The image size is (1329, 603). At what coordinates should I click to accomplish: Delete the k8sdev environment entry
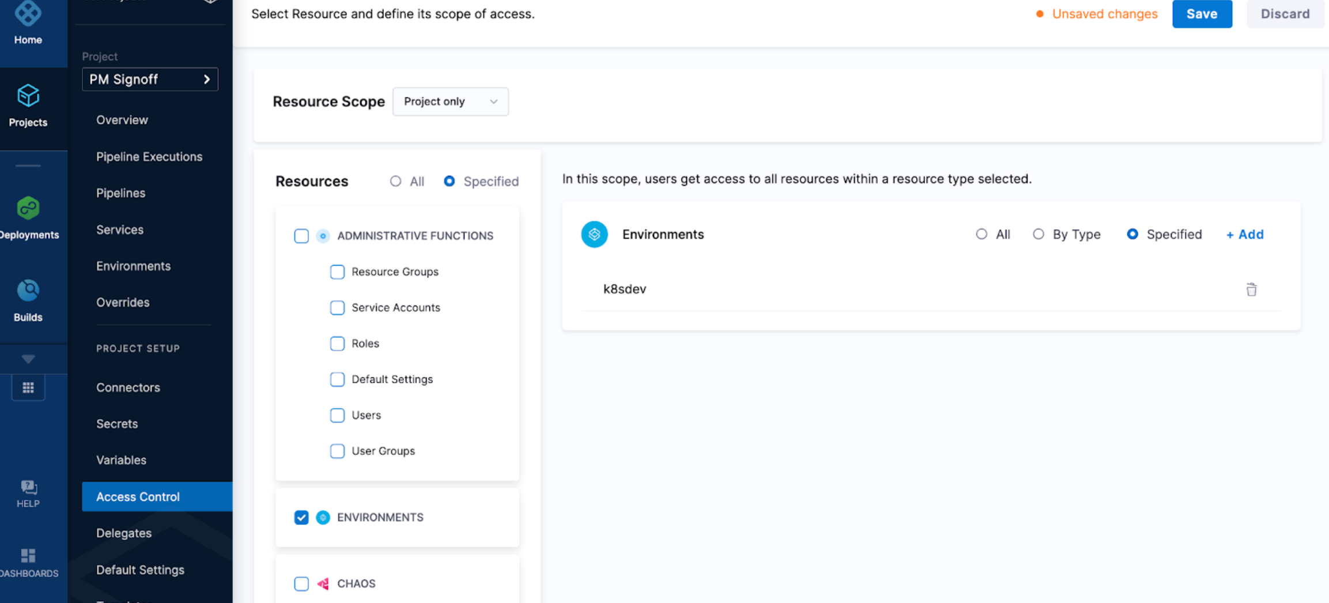coord(1251,289)
